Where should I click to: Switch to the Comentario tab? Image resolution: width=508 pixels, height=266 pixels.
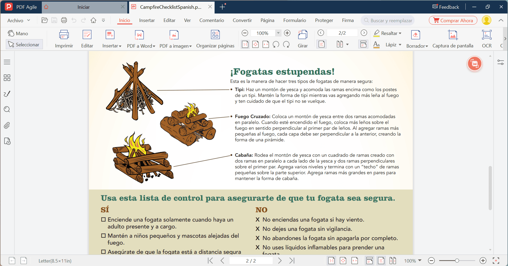point(211,20)
